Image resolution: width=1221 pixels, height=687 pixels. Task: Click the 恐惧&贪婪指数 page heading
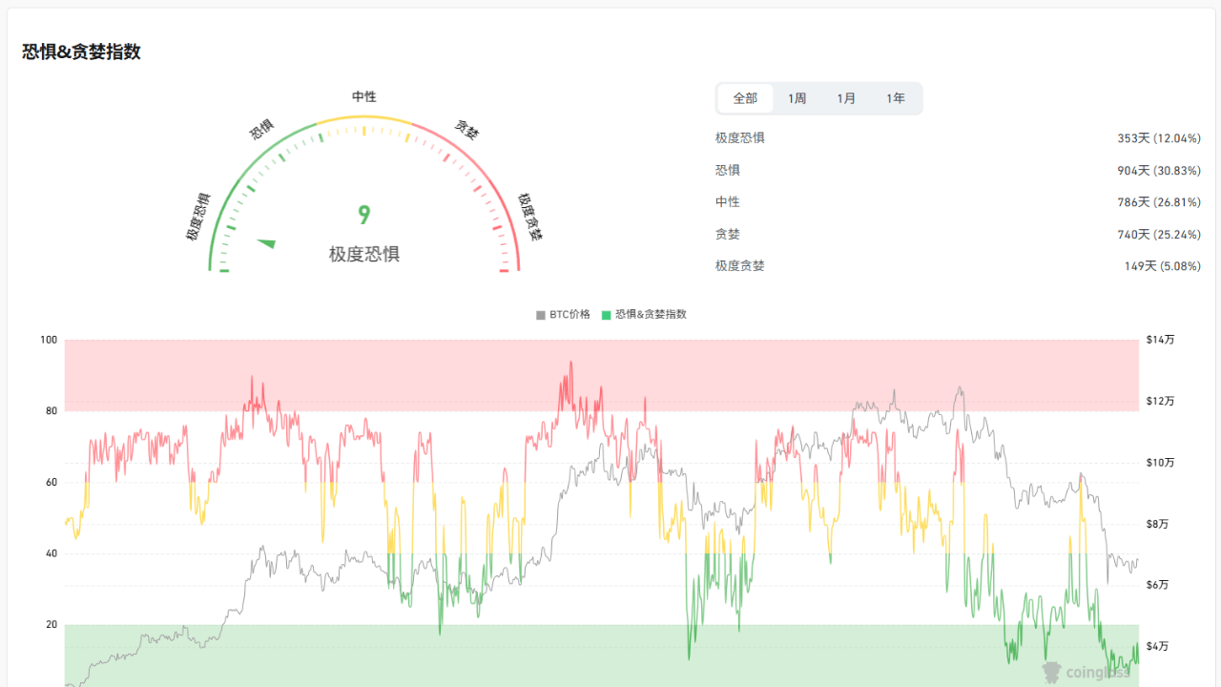[x=81, y=52]
